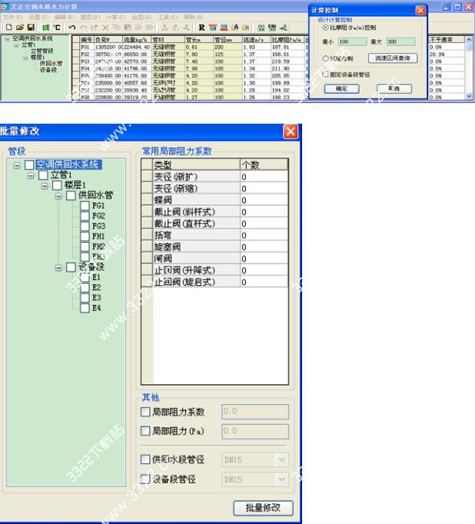475x524 pixels.
Task: Click the 闸阀 row in resistance table
Action: [x=214, y=259]
